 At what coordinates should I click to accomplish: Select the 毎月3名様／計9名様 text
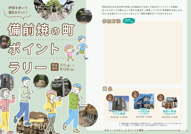(x=170, y=117)
